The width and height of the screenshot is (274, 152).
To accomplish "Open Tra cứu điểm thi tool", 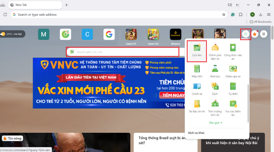I will 233,108.
